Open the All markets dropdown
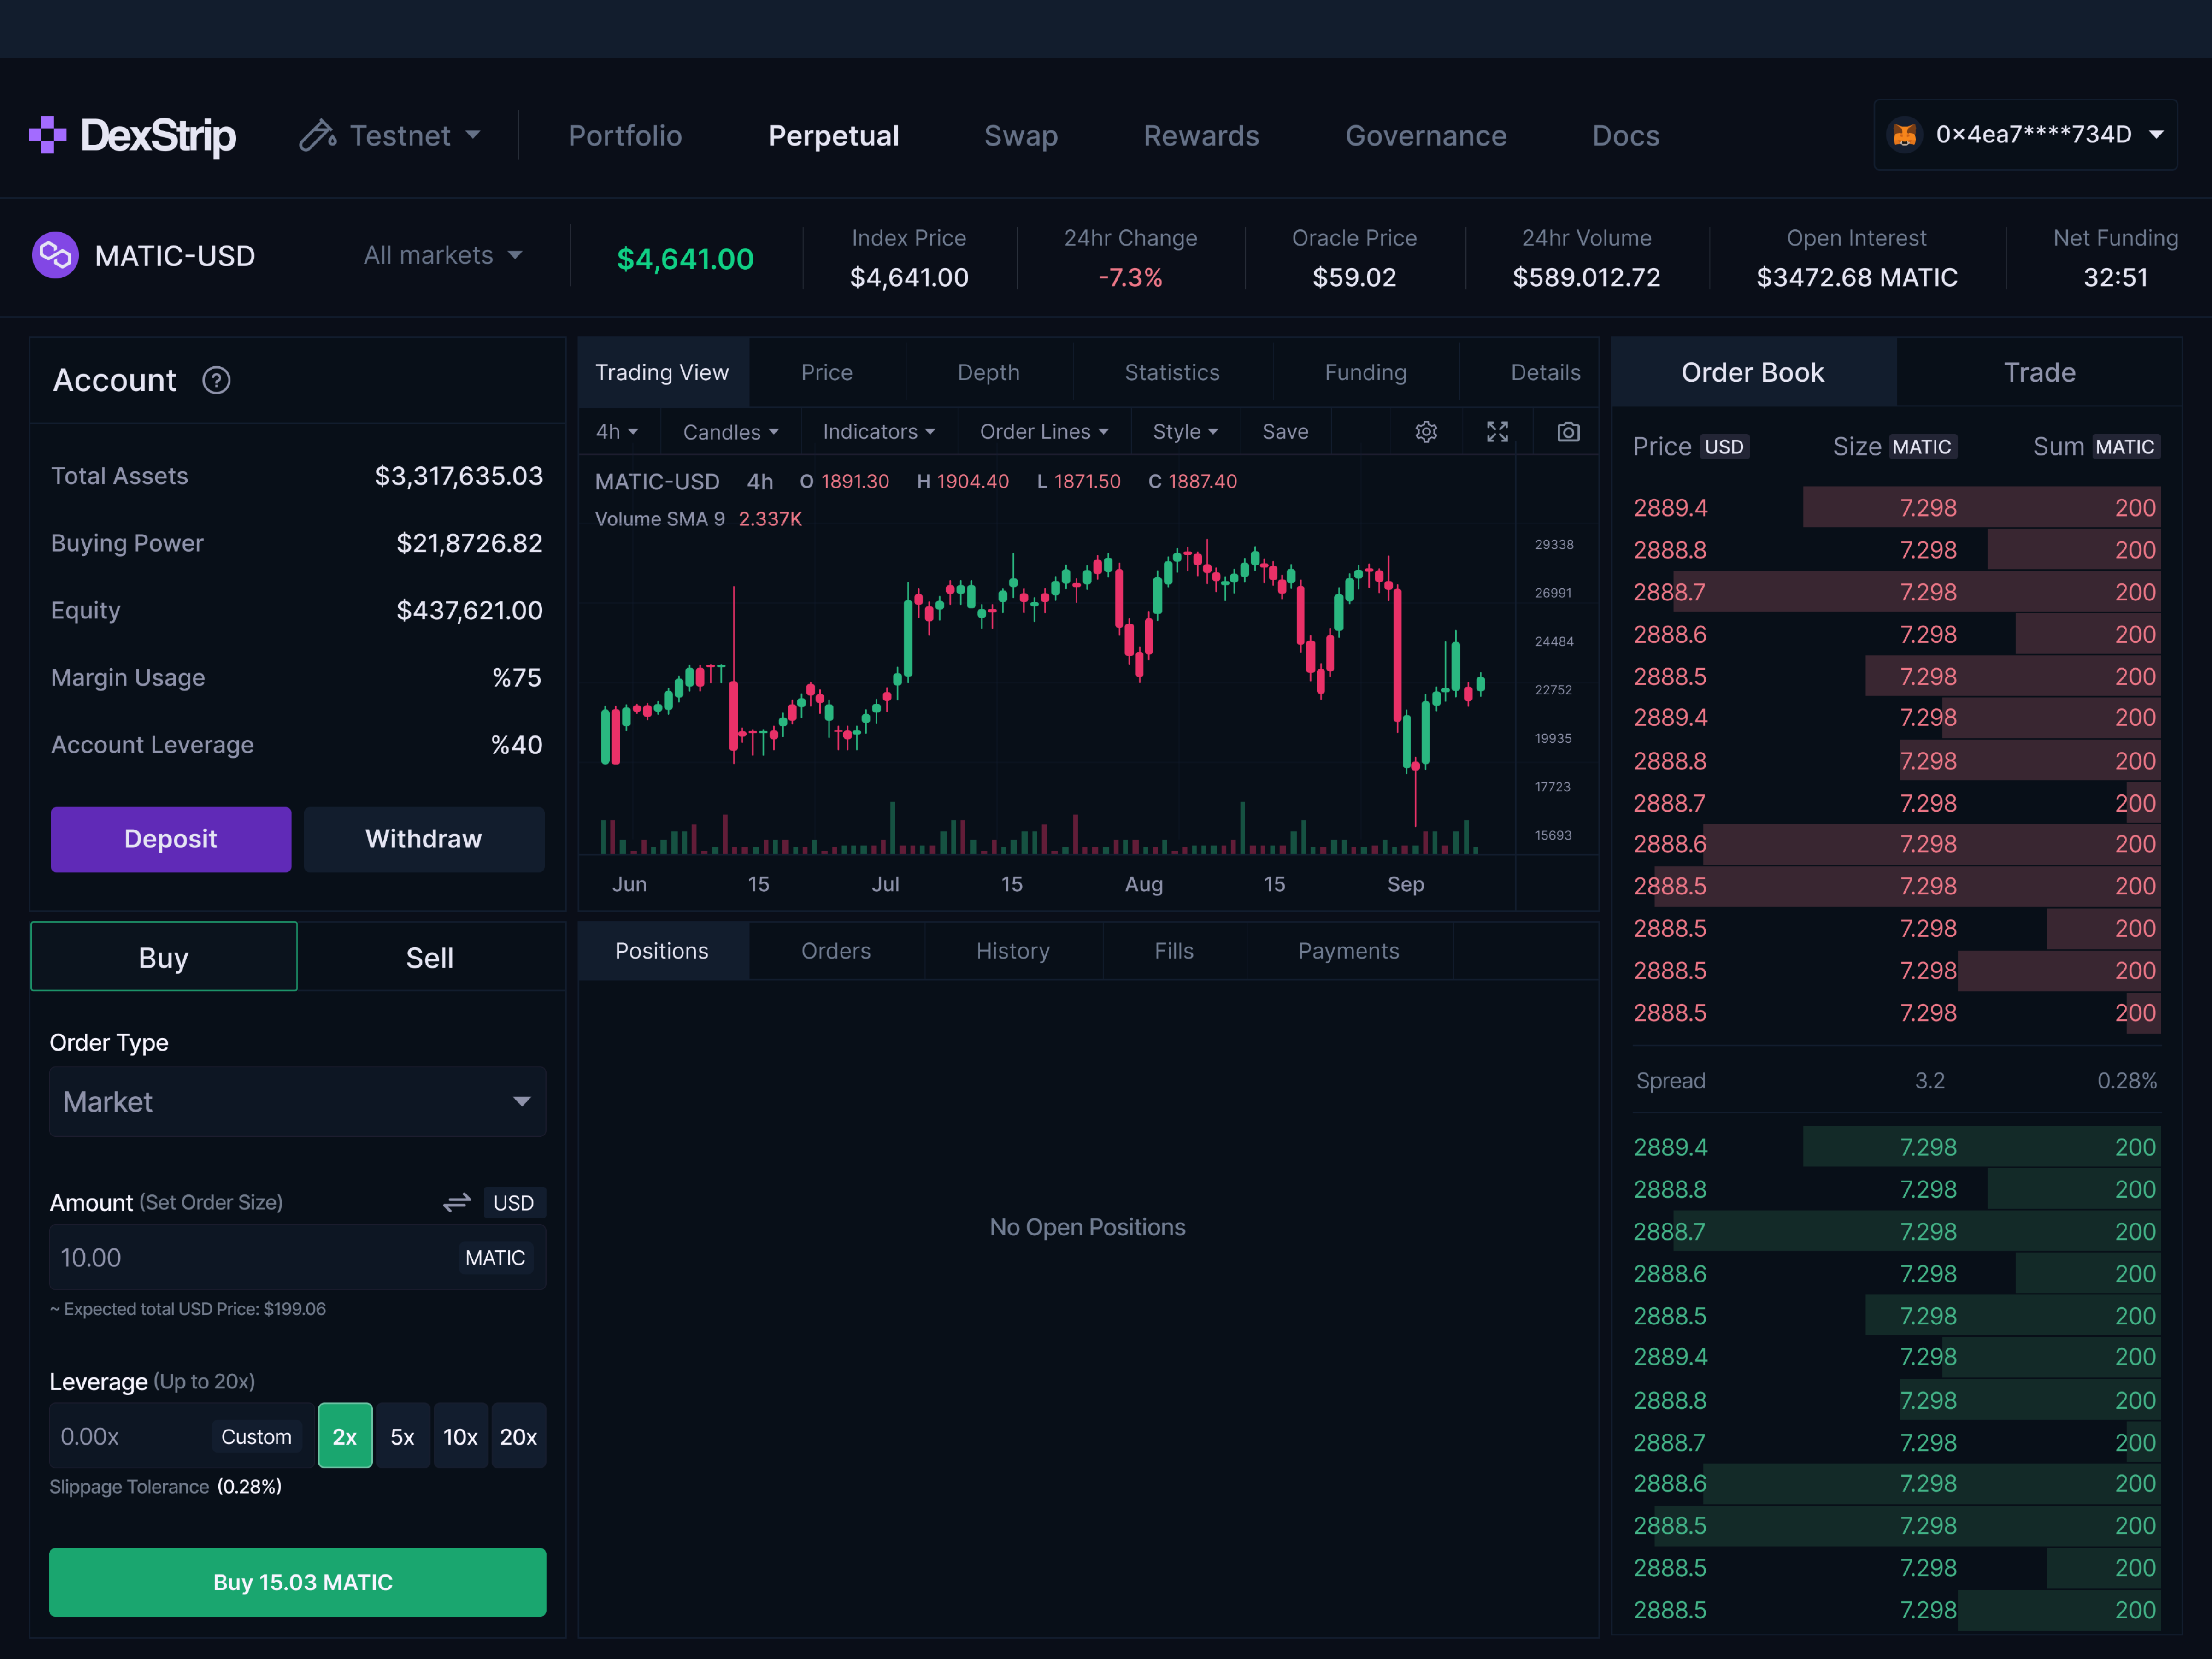This screenshot has width=2212, height=1659. pyautogui.click(x=443, y=255)
